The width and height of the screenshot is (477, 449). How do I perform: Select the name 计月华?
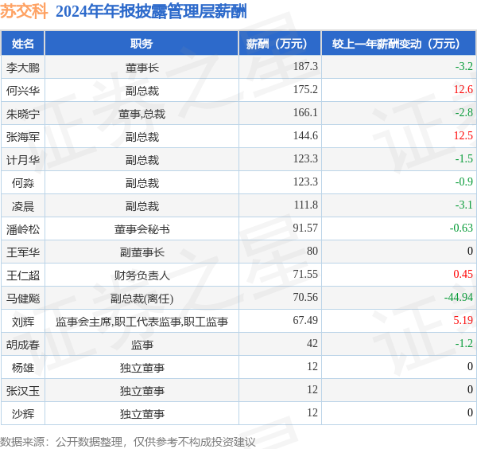click(x=23, y=160)
